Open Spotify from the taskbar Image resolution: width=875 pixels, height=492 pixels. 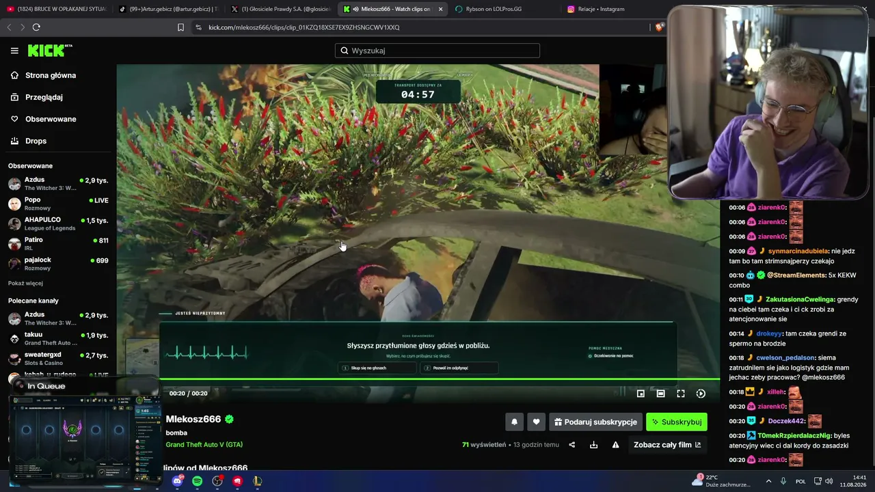[198, 481]
